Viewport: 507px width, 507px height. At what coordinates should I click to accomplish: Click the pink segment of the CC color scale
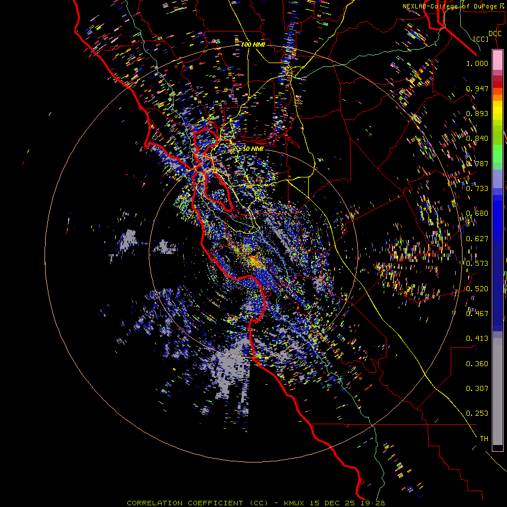(497, 60)
